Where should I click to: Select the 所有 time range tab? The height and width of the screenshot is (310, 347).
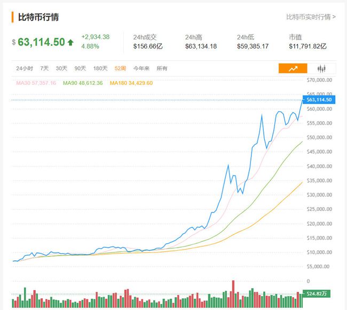(162, 68)
